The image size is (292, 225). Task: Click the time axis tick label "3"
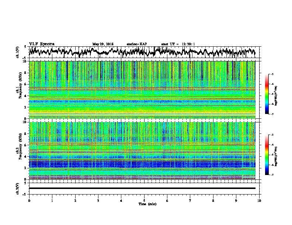98,201
